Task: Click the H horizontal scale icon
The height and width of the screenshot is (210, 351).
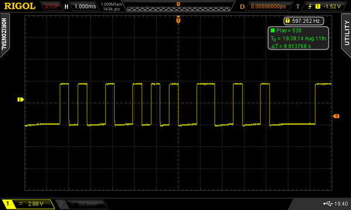Action: (x=66, y=6)
